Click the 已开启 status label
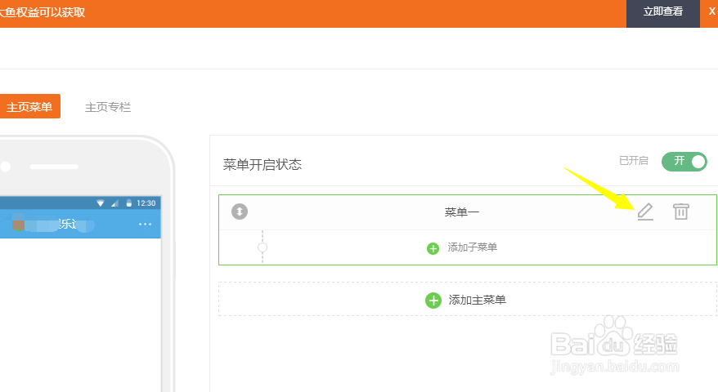The width and height of the screenshot is (718, 392). (x=634, y=161)
